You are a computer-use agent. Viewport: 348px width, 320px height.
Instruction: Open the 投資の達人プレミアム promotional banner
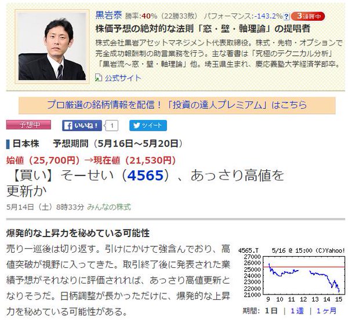coord(177,105)
